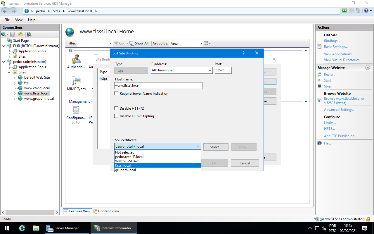Image resolution: width=374 pixels, height=234 pixels.
Task: Open Bindings from the Actions pane
Action: (332, 41)
